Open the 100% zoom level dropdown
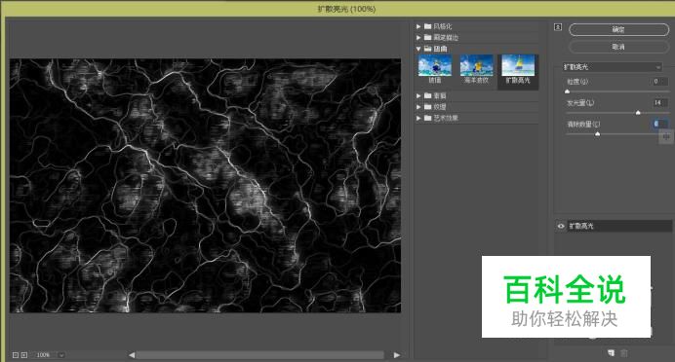The height and width of the screenshot is (362, 675). 60,355
